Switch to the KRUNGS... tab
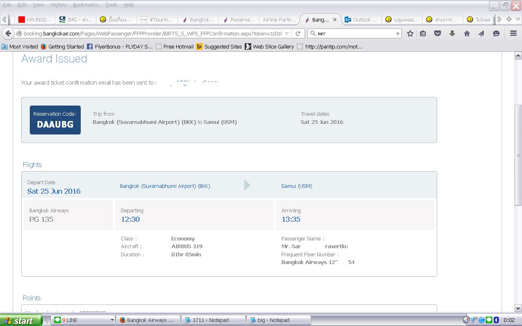 pos(34,19)
